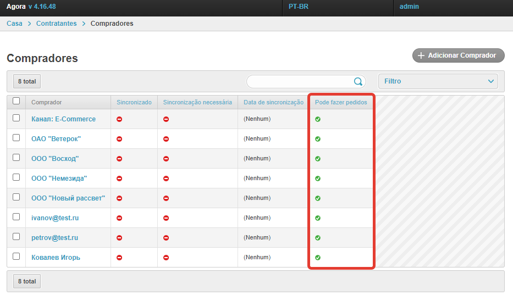Click green order-permission icon for ivanov@test.ru
513x301 pixels.
[x=318, y=218]
